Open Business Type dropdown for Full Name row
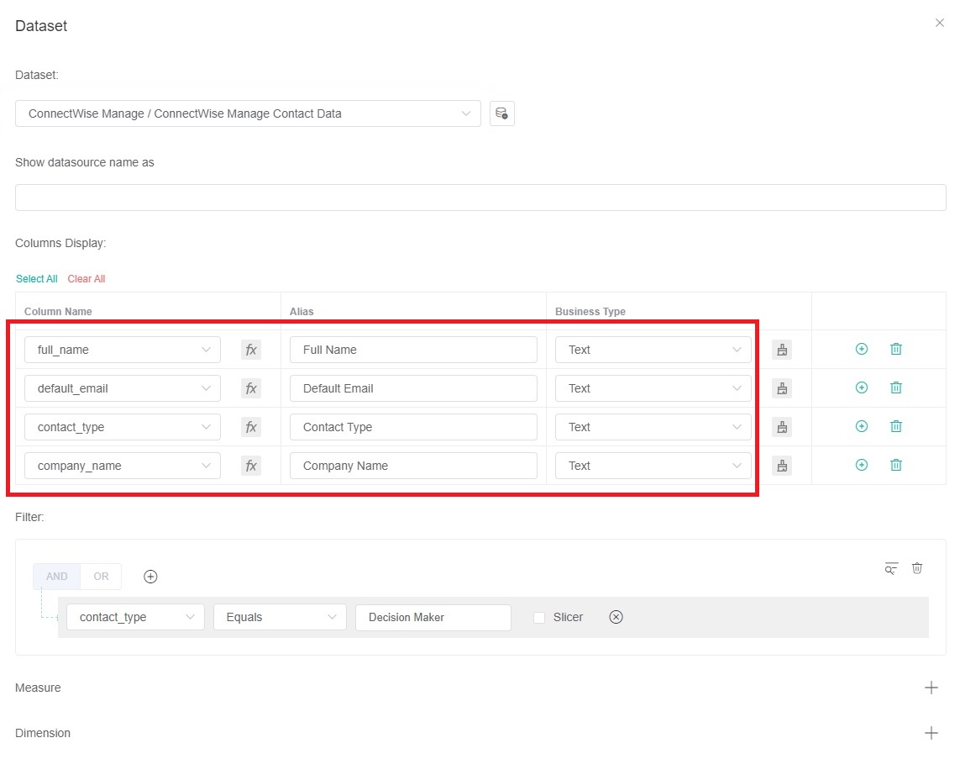This screenshot has width=960, height=759. click(x=653, y=350)
